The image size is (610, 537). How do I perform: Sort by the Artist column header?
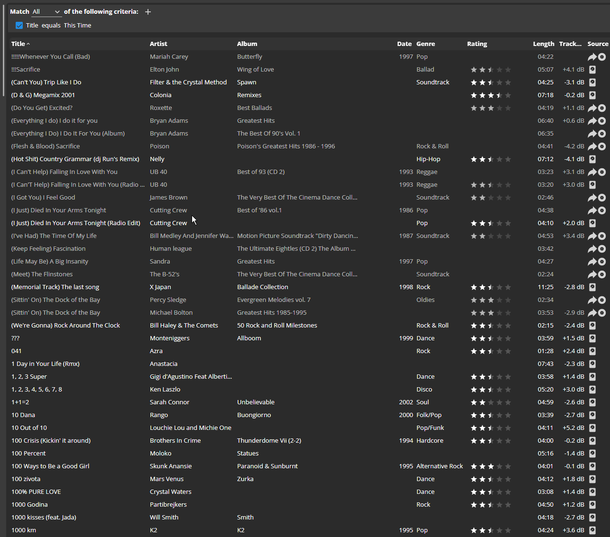(158, 44)
